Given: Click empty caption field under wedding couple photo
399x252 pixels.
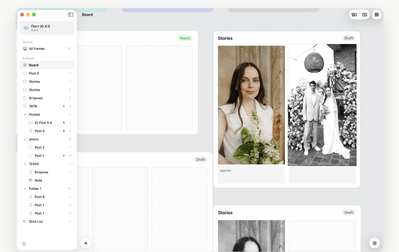Looking at the screenshot, I should click(322, 175).
